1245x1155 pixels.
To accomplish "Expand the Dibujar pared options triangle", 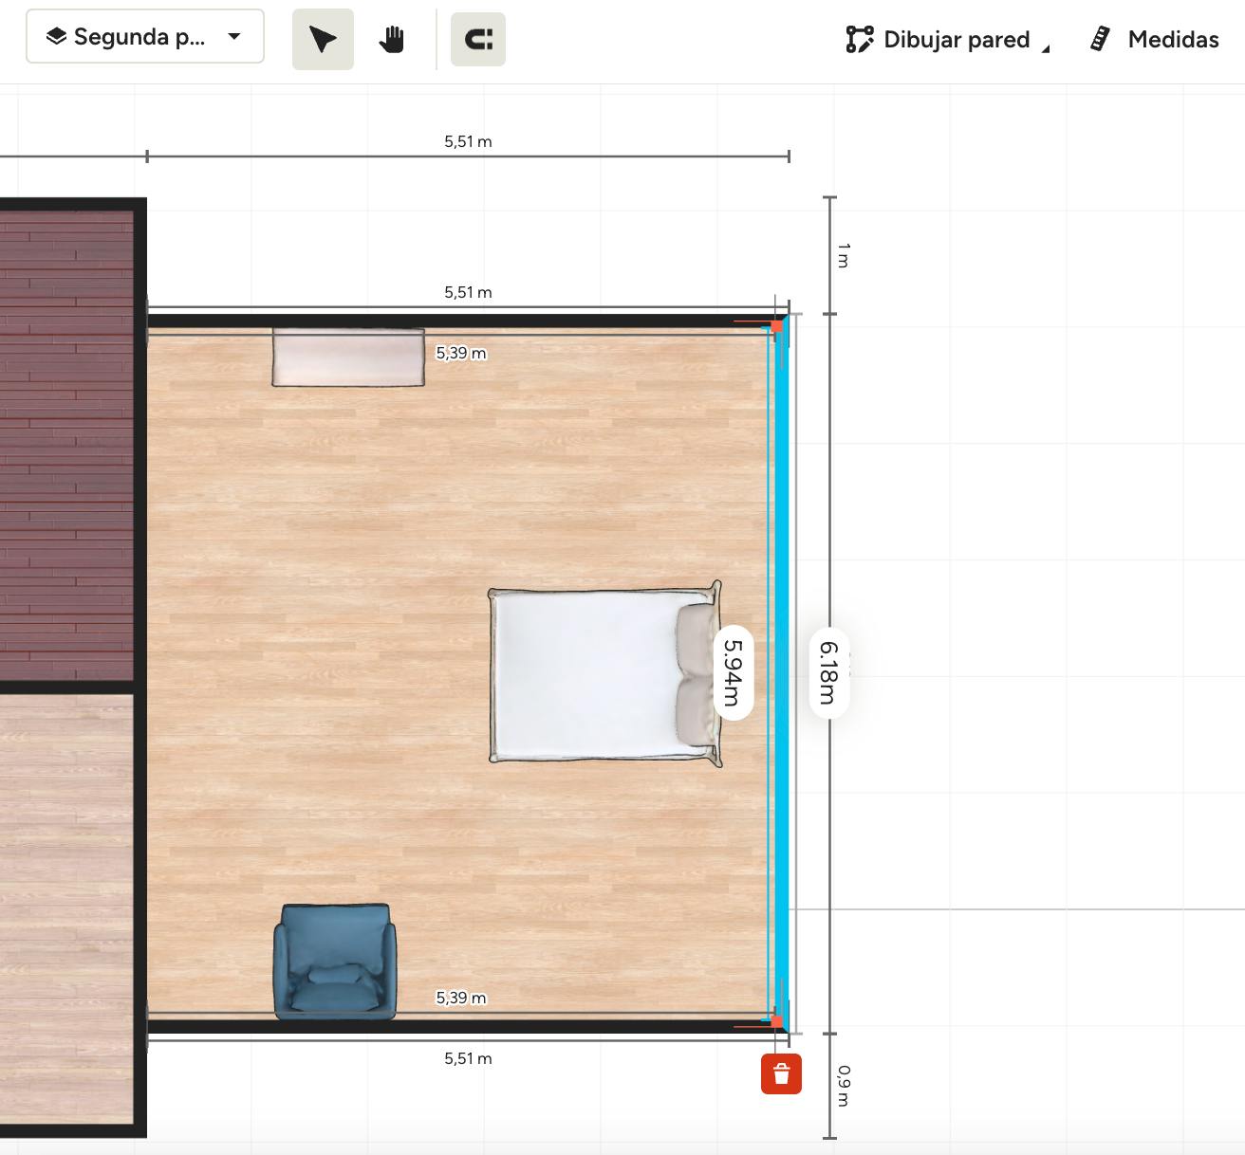I will point(1046,48).
